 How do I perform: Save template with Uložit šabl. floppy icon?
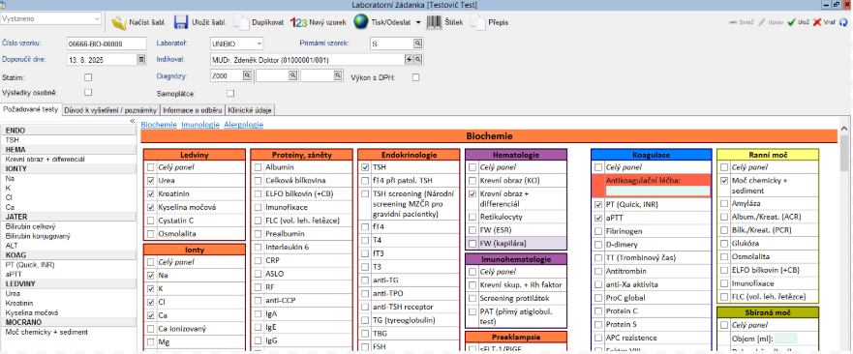(181, 22)
